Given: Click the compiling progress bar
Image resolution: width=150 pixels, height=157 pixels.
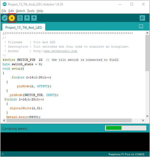Looking at the screenshot, I should (126, 128).
